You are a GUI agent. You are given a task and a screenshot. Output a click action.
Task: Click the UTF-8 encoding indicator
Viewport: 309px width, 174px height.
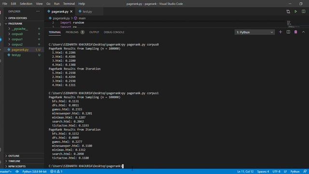[x=276, y=172]
